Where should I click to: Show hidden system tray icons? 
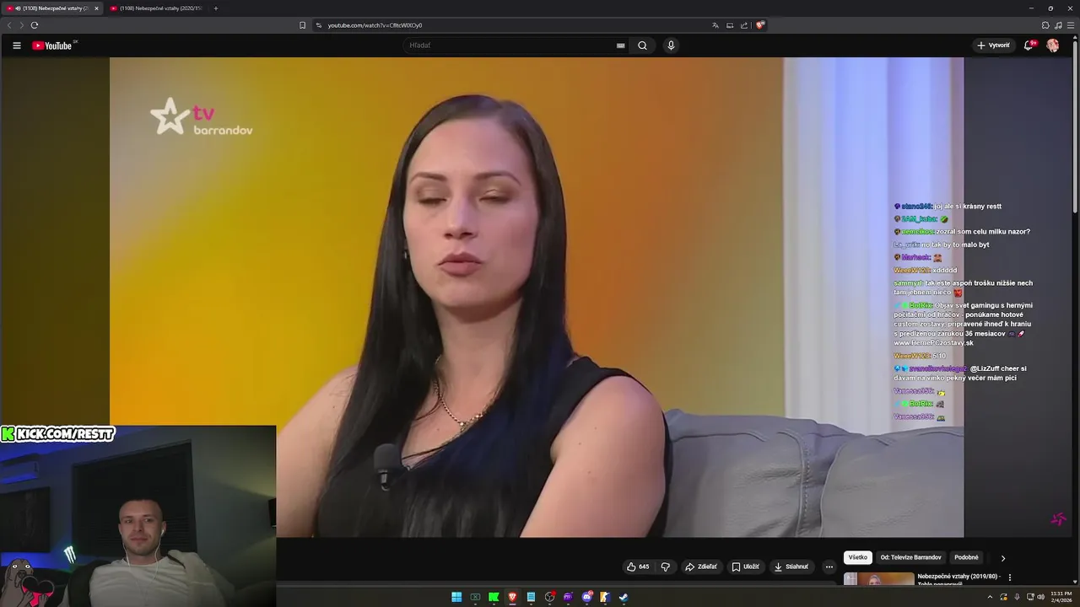click(x=990, y=597)
